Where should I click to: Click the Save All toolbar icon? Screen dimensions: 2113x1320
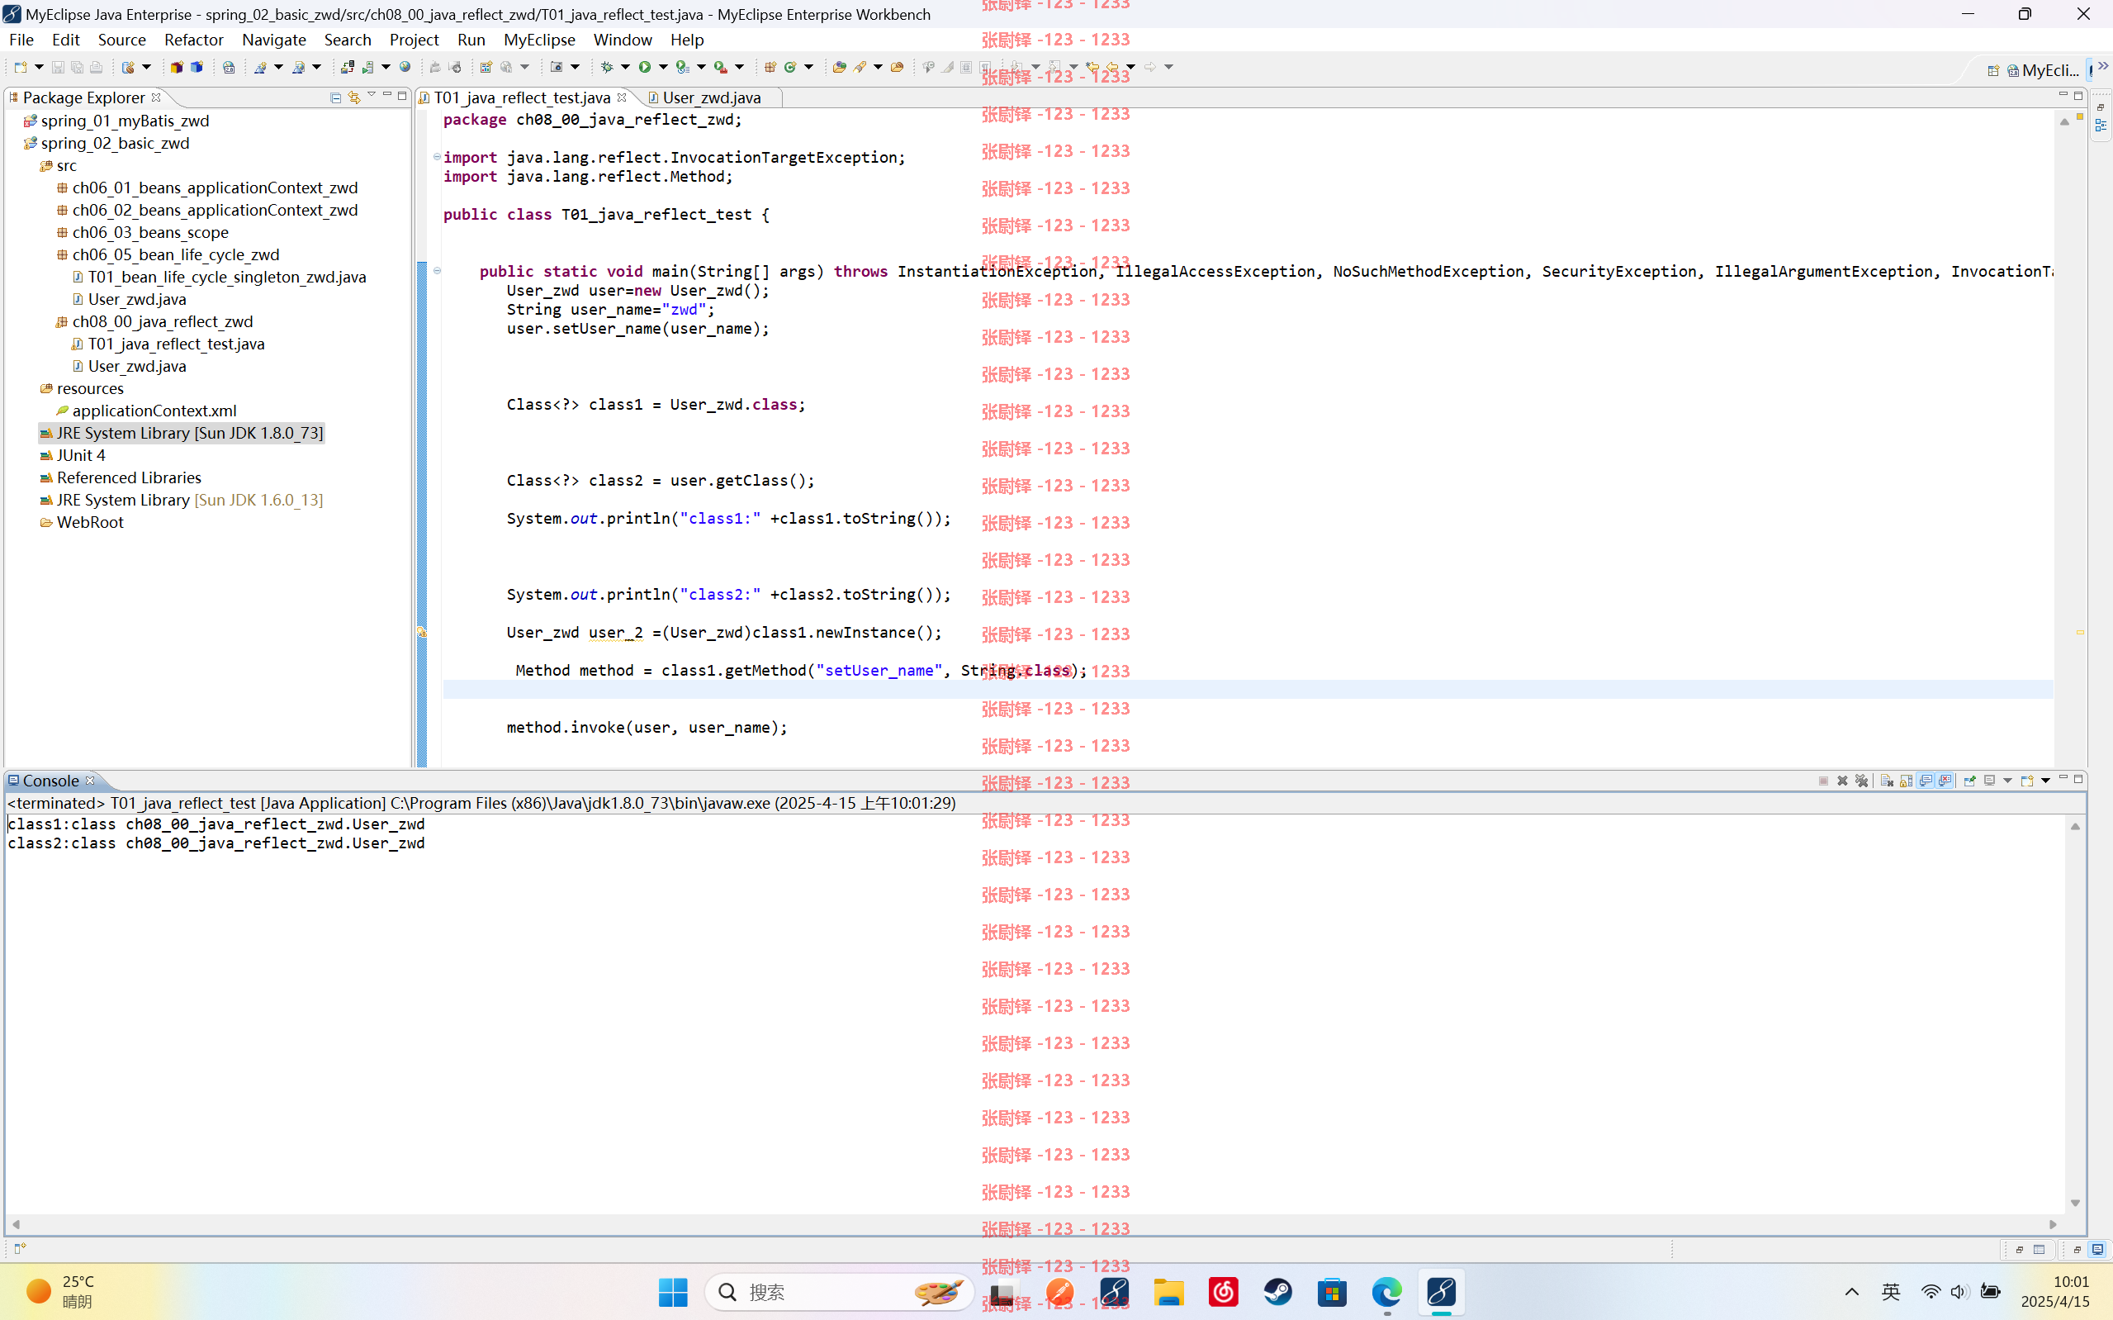click(x=77, y=67)
